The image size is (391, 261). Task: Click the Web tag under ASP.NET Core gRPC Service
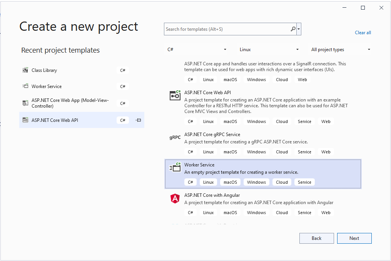(x=326, y=152)
